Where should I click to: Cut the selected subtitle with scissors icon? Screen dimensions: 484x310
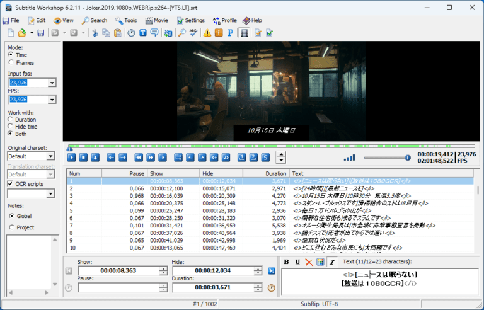(95, 33)
